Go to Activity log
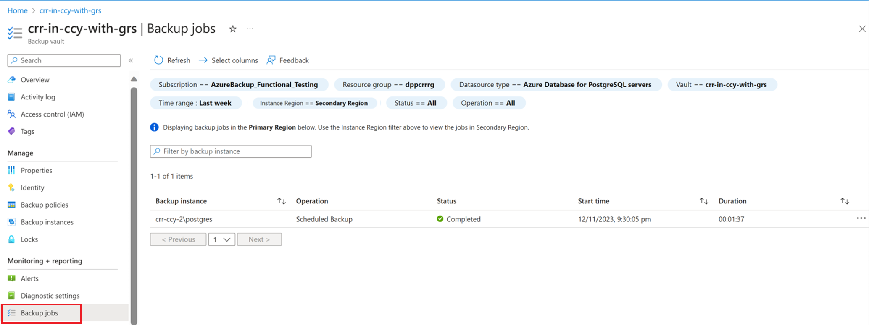869x325 pixels. (38, 97)
